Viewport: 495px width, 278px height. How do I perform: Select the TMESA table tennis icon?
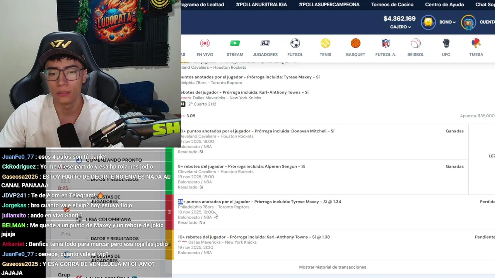[476, 43]
